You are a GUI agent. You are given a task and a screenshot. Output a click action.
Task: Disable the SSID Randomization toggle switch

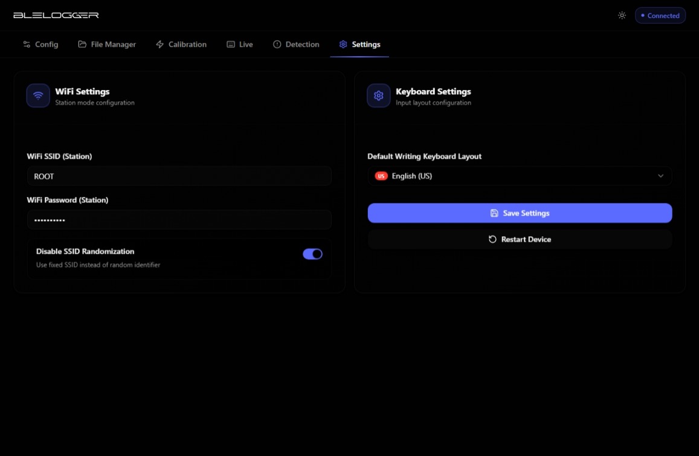click(312, 254)
